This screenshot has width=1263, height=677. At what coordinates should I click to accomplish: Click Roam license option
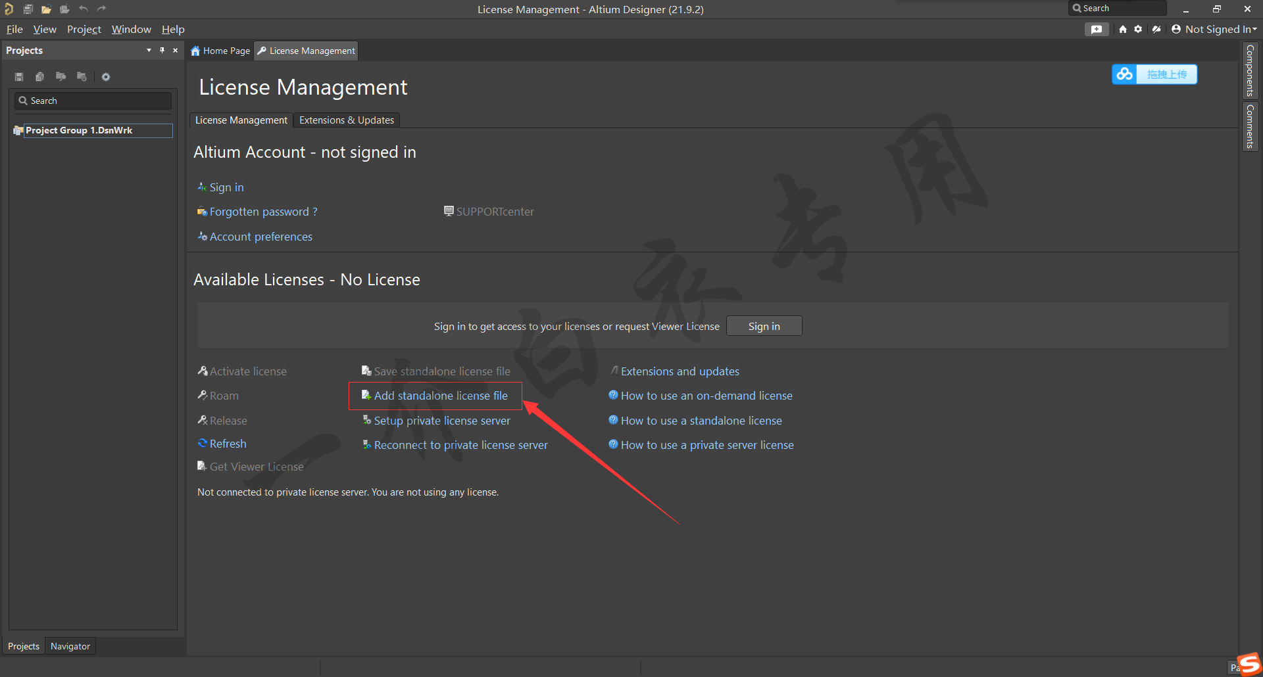224,396
